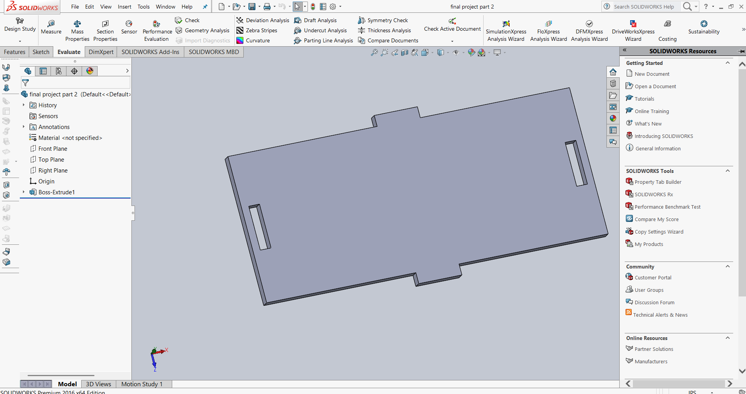Open the DimXpert tab
This screenshot has width=746, height=394.
point(101,52)
